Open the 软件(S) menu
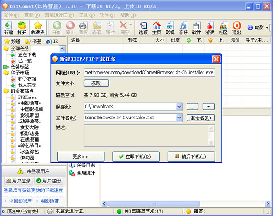The image size is (273, 216). pos(107,15)
